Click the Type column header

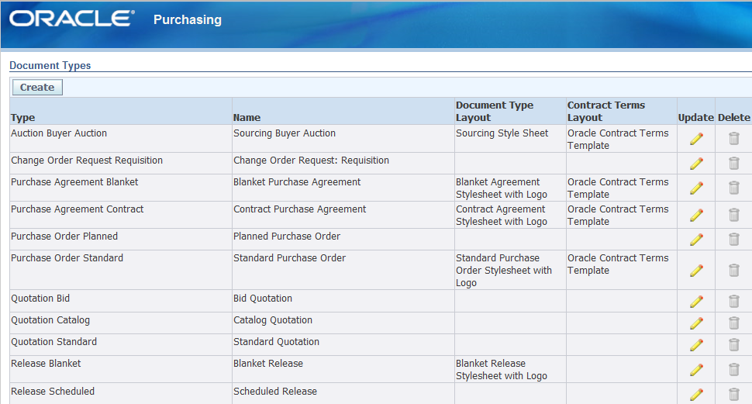pyautogui.click(x=23, y=118)
